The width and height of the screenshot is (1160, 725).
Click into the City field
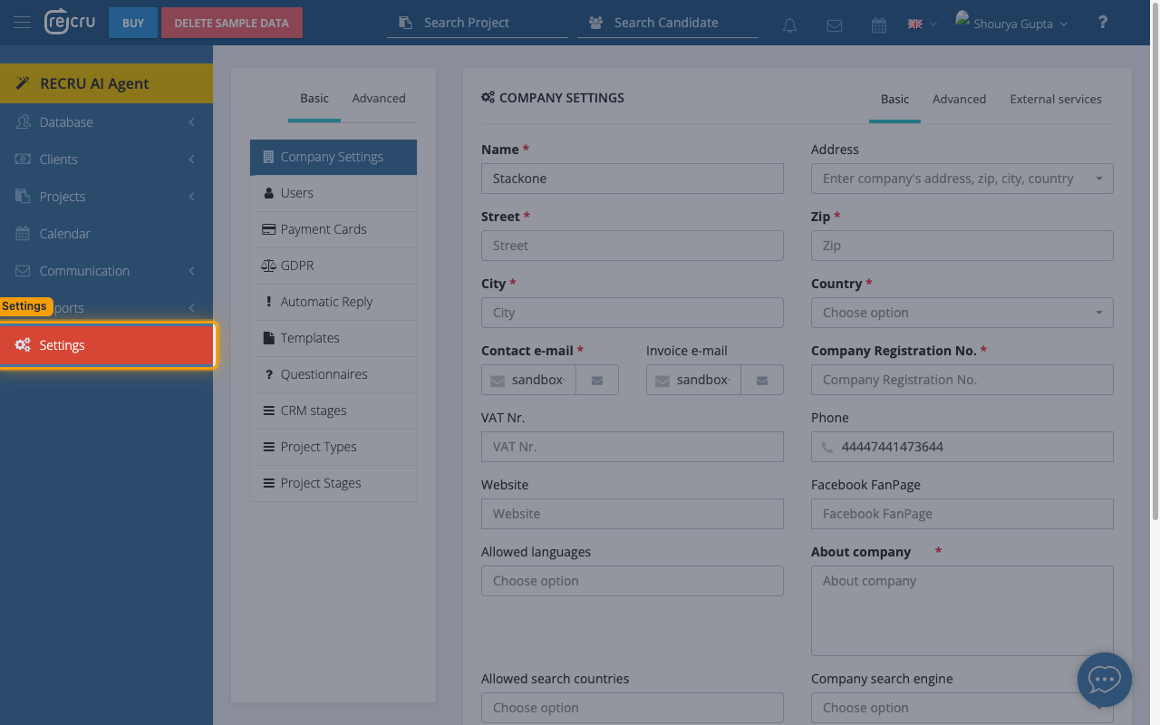coord(633,313)
